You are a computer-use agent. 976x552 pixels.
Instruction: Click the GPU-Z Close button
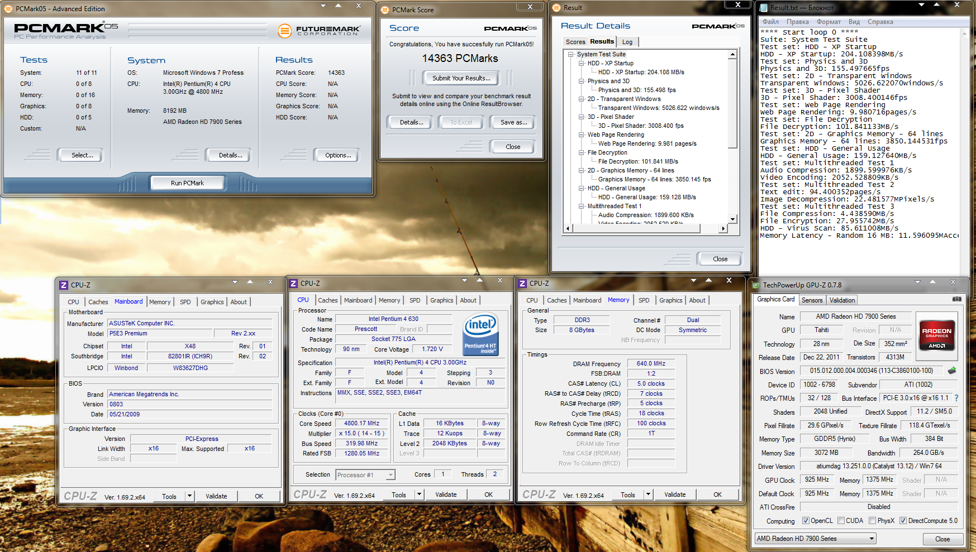point(942,539)
